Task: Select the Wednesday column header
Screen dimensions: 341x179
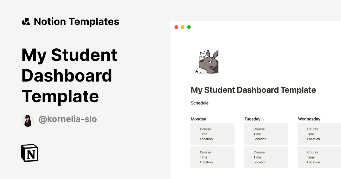Action: tap(309, 119)
